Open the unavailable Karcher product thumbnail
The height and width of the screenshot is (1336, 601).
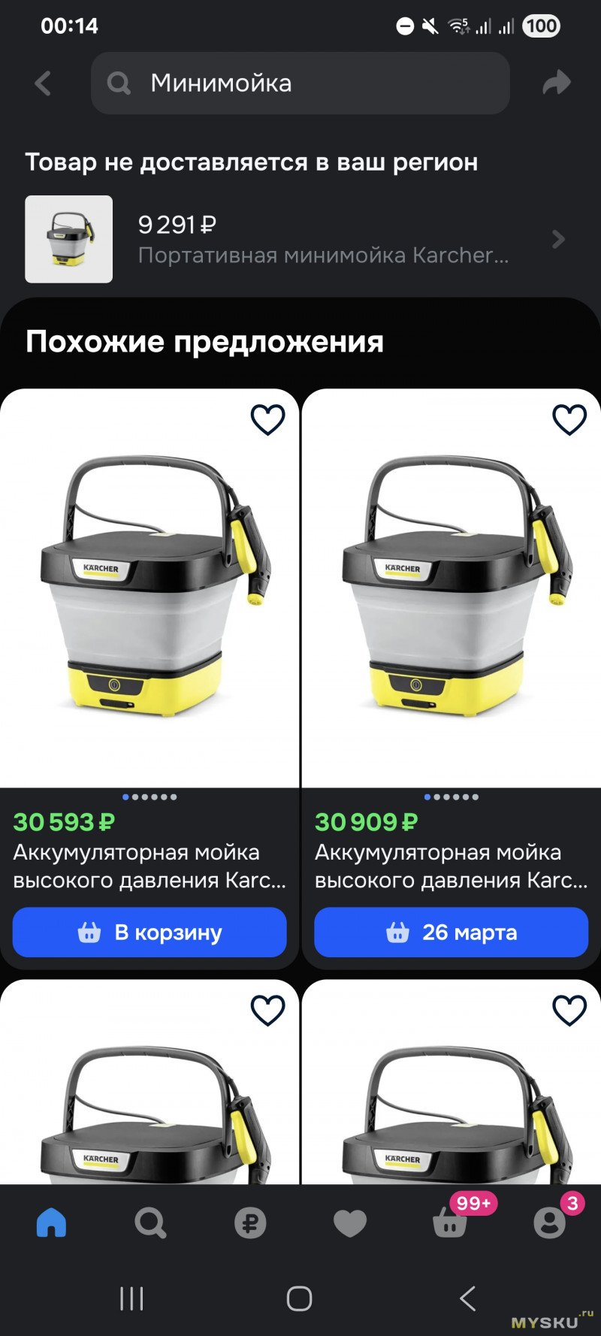point(69,240)
